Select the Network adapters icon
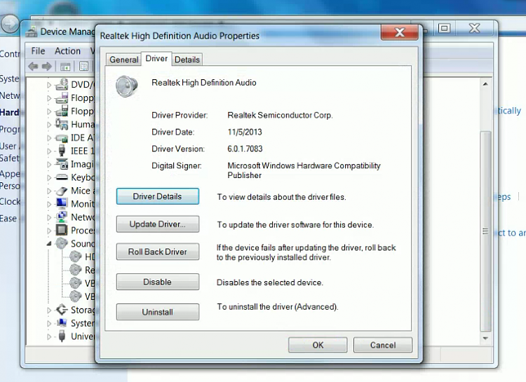Image resolution: width=526 pixels, height=382 pixels. pos(62,217)
